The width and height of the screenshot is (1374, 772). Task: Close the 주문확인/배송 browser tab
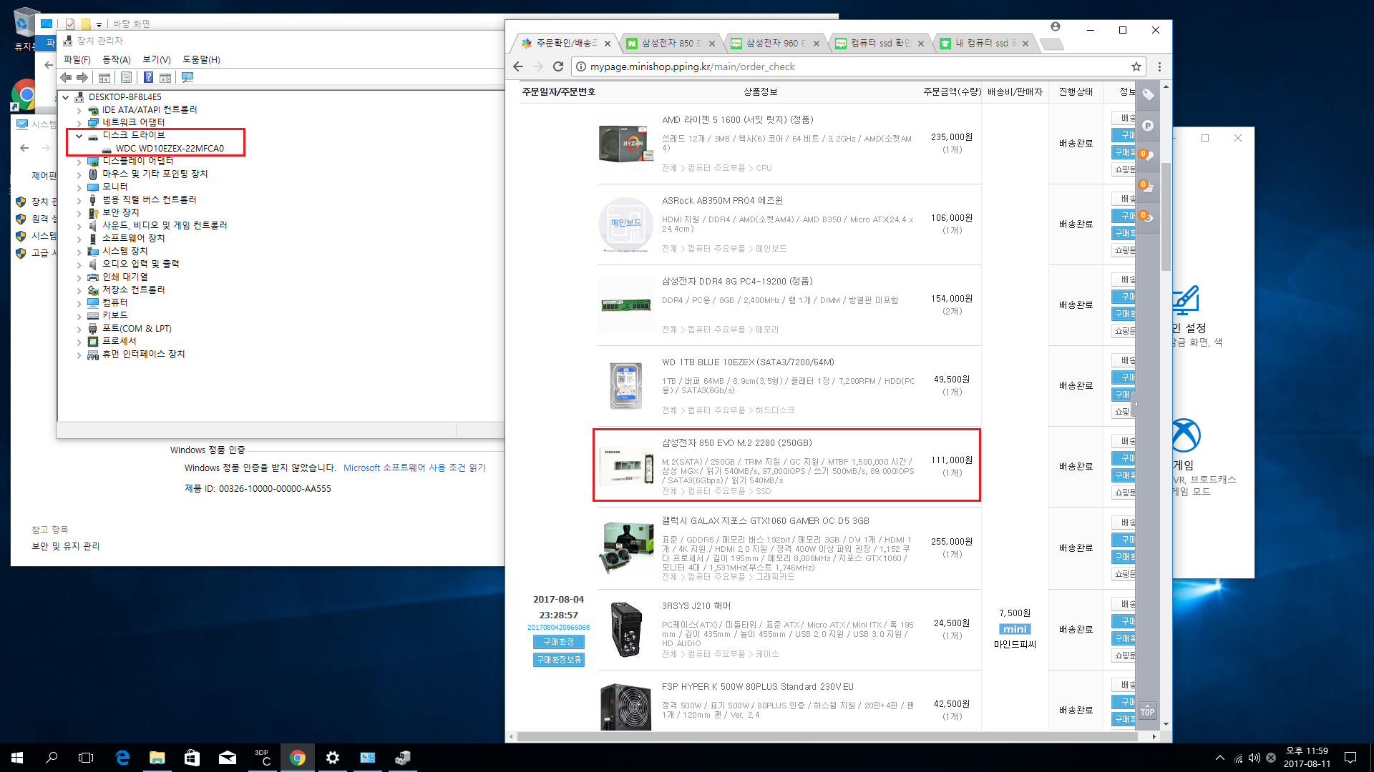(x=608, y=44)
